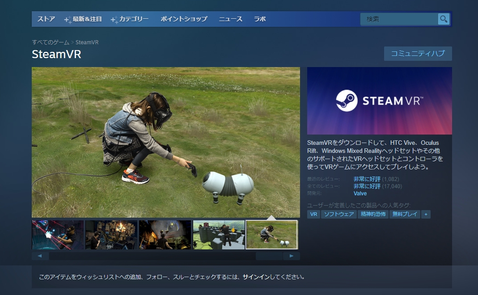Image resolution: width=478 pixels, height=295 pixels.
Task: Click the SteamVR logo banner image
Action: (x=380, y=101)
